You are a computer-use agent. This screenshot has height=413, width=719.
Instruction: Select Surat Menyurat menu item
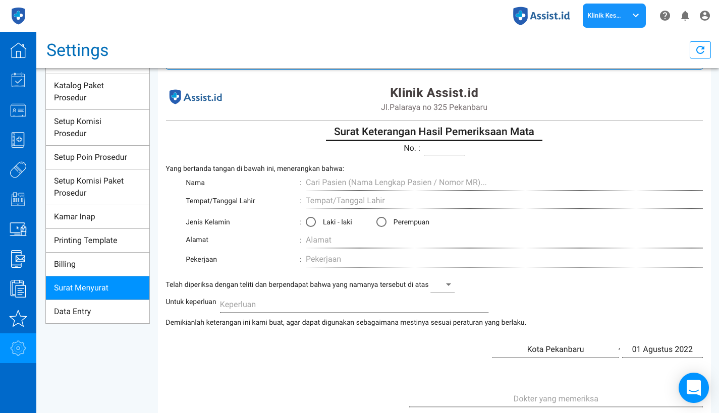pos(97,288)
